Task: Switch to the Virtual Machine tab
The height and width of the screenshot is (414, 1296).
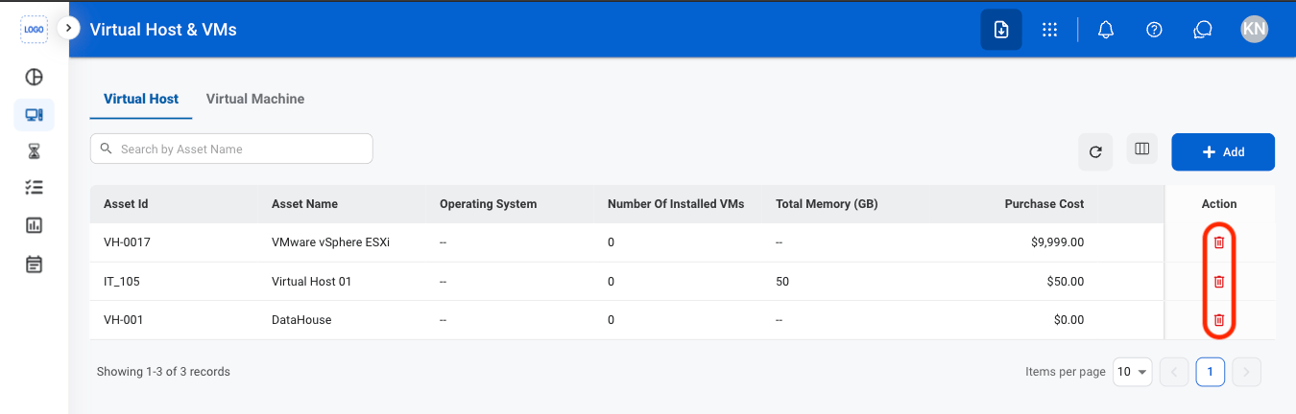Action: (255, 99)
